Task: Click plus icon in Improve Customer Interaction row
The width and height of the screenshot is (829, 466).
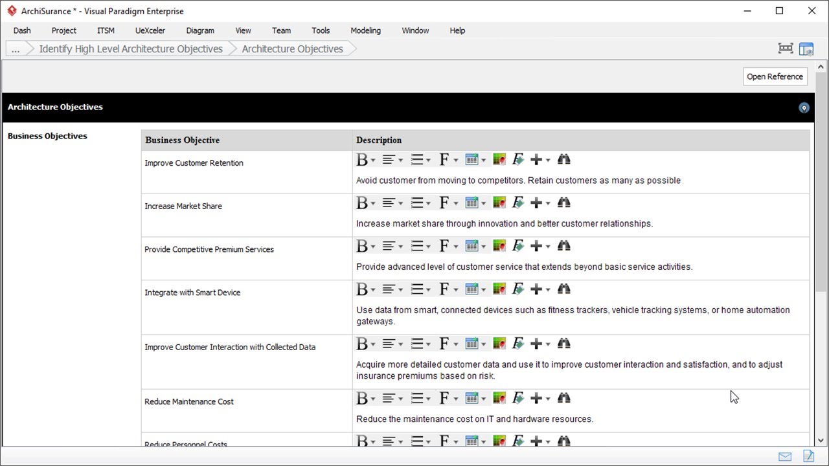Action: (x=536, y=344)
